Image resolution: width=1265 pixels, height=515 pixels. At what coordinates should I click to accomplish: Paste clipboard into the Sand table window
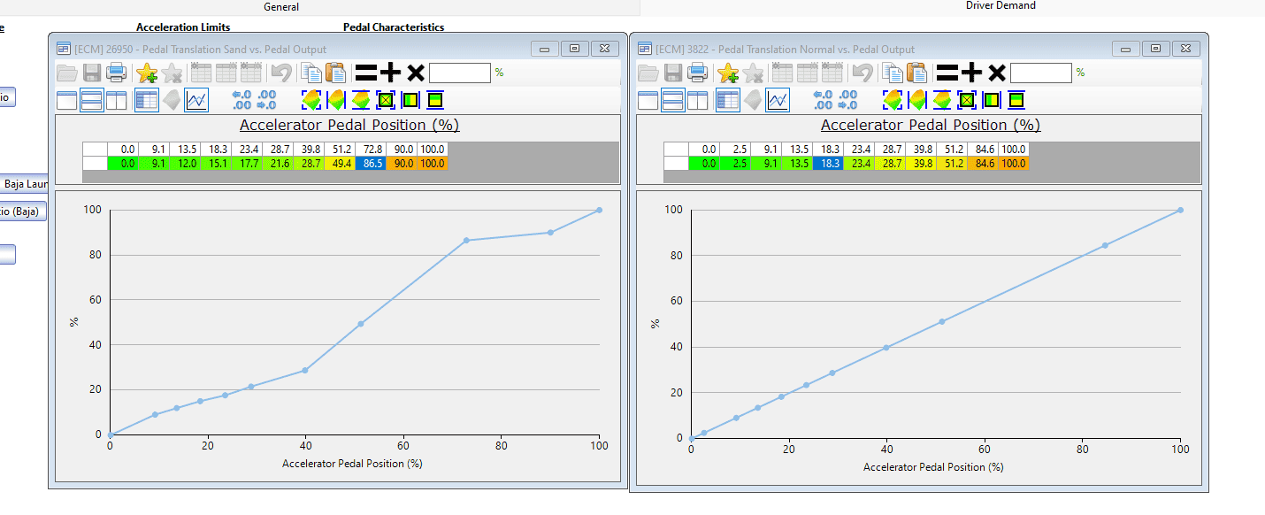point(335,73)
